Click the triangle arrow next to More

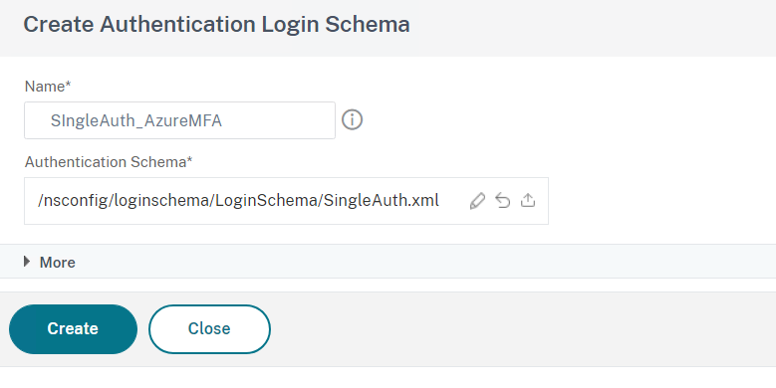[27, 262]
